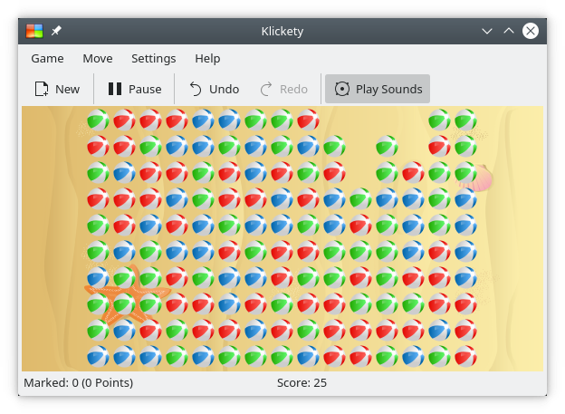
Task: Close the Klickety window
Action: pos(531,31)
